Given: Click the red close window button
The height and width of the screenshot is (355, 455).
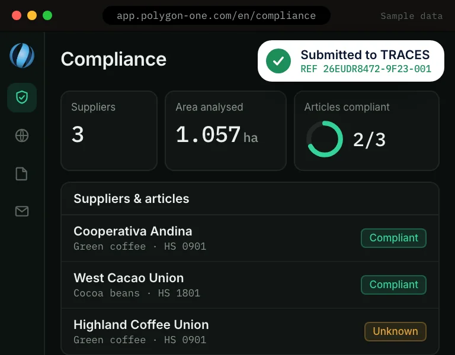Looking at the screenshot, I should click(x=17, y=15).
